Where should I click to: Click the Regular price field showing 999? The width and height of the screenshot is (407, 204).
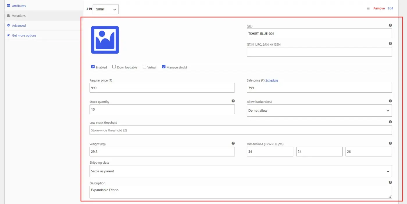162,88
